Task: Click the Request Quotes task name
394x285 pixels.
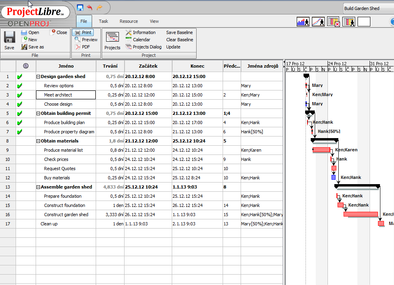Action: click(x=60, y=169)
